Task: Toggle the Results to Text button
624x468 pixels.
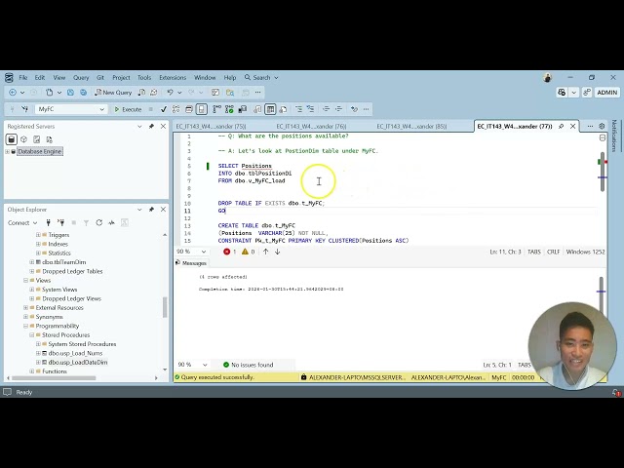Action: click(x=257, y=109)
